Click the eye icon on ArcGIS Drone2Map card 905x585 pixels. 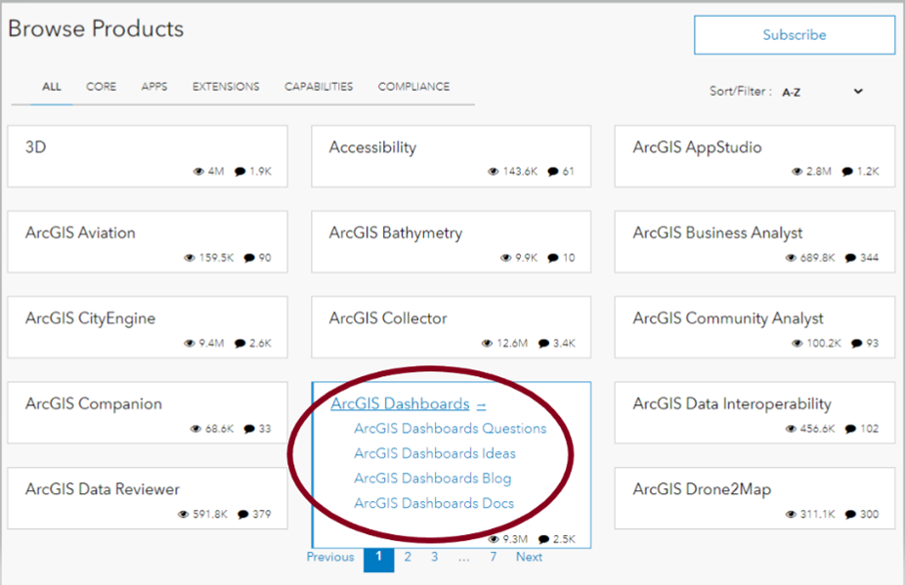pos(791,514)
